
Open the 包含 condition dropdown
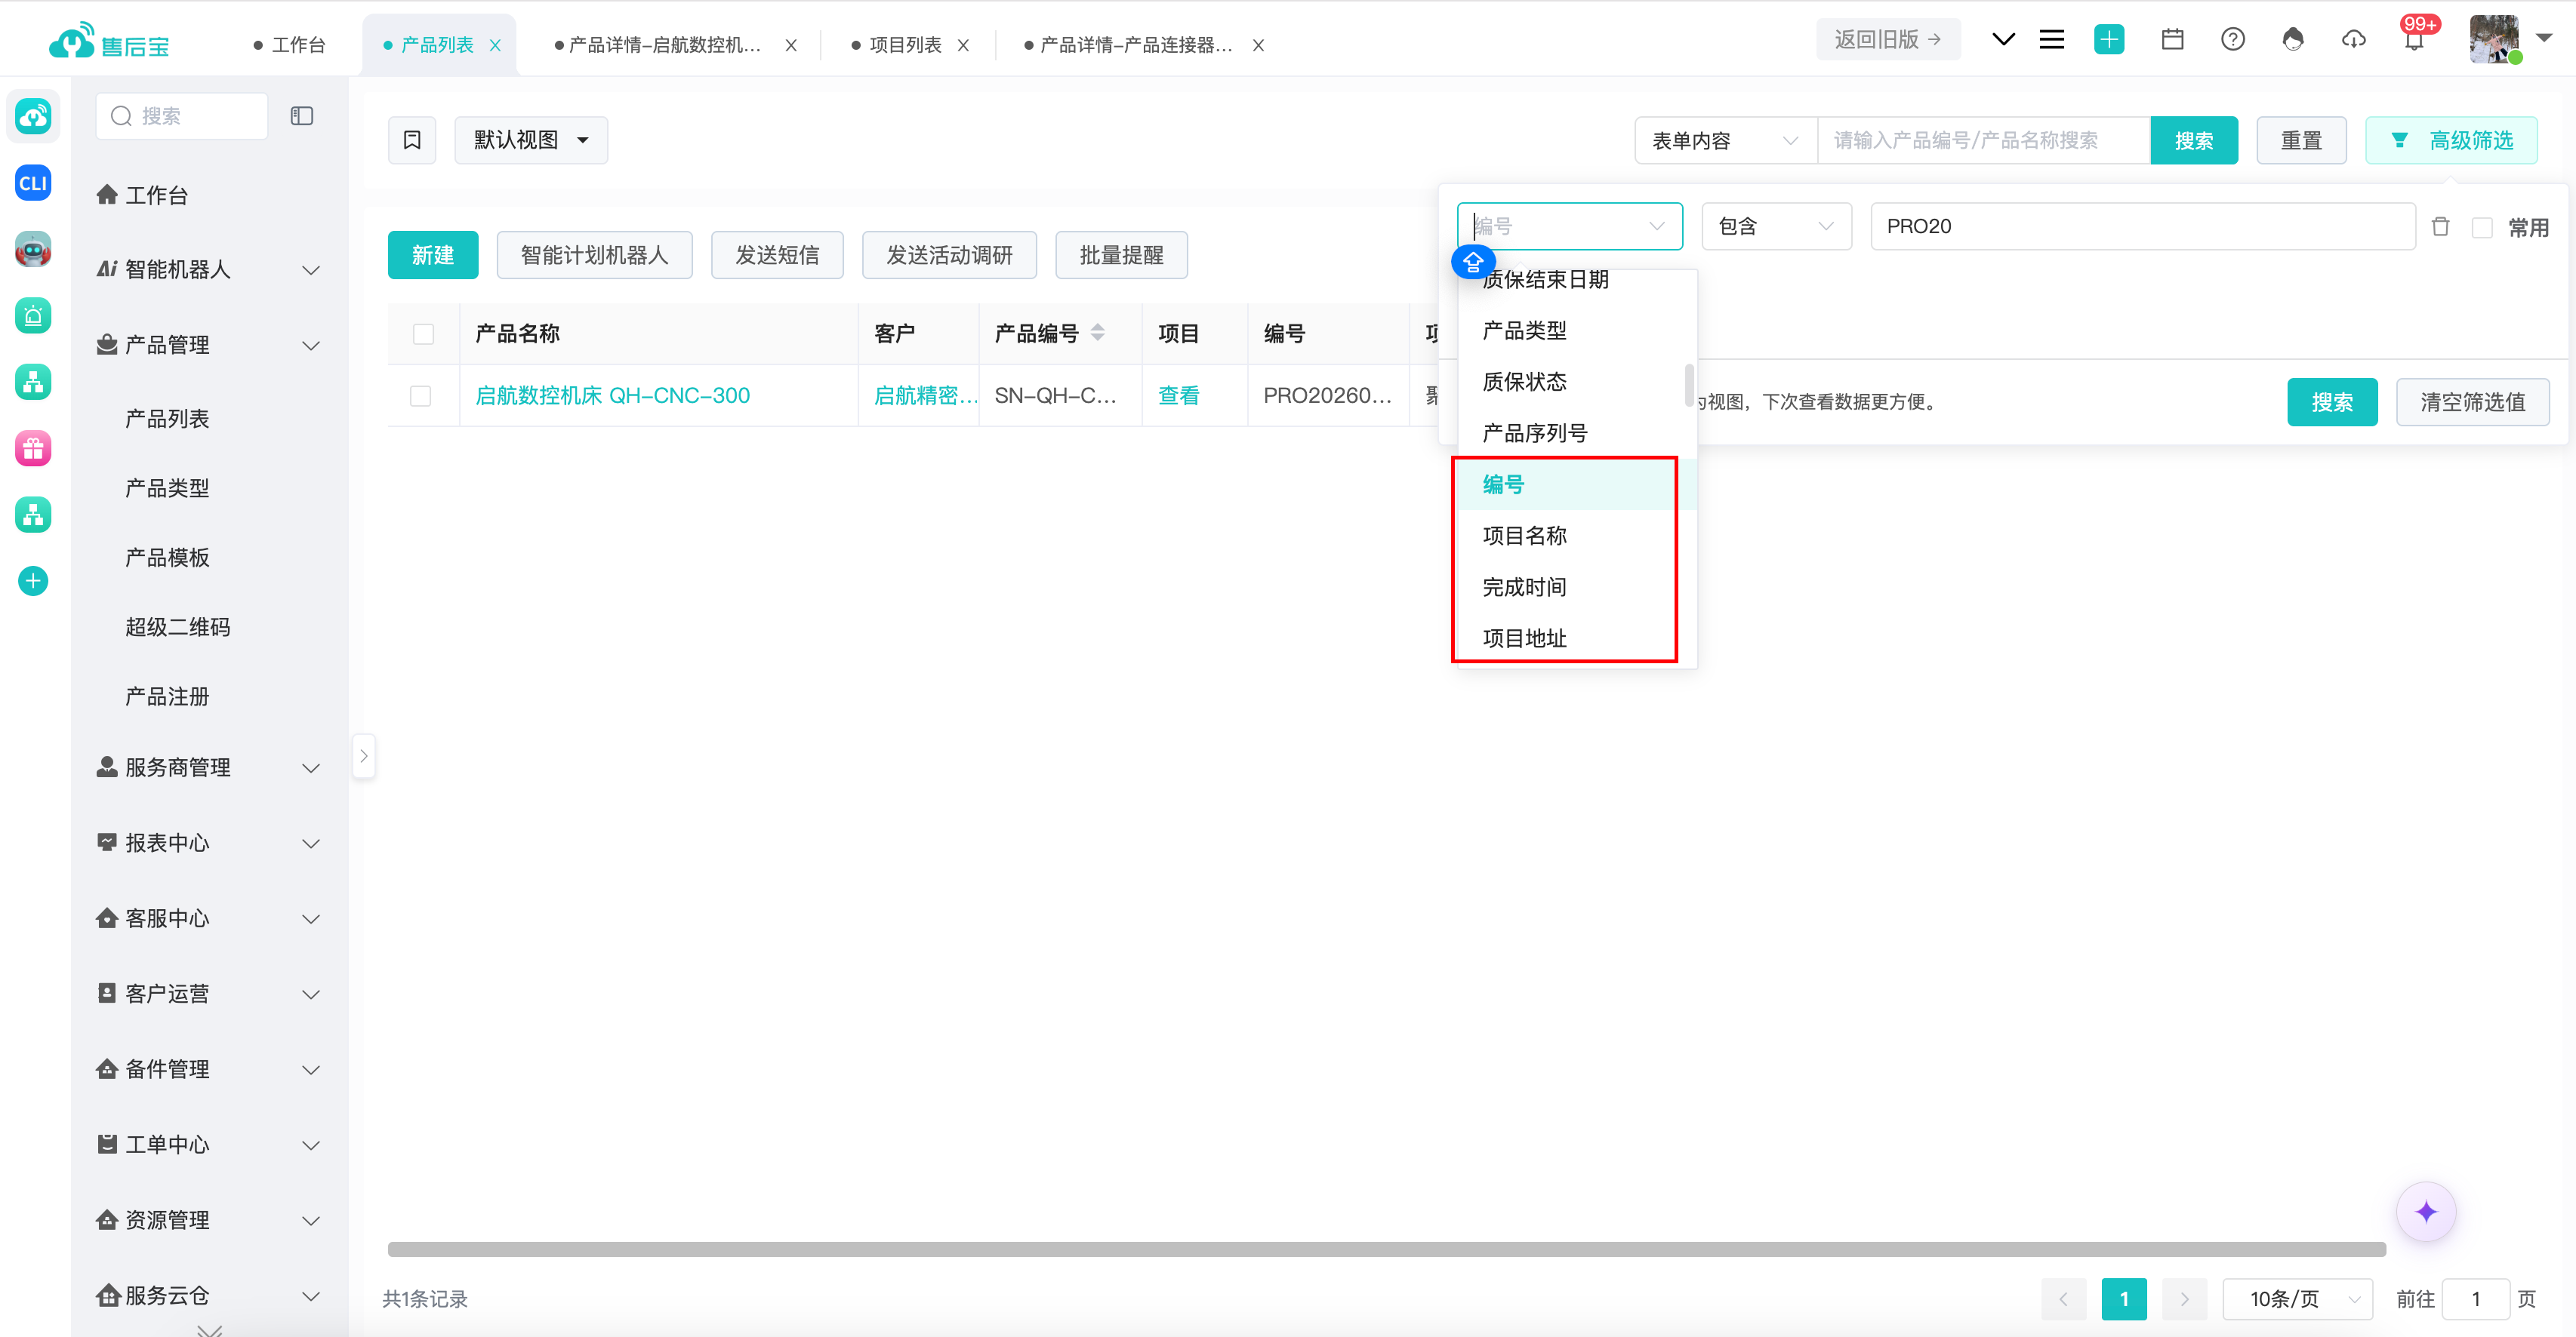[1776, 227]
